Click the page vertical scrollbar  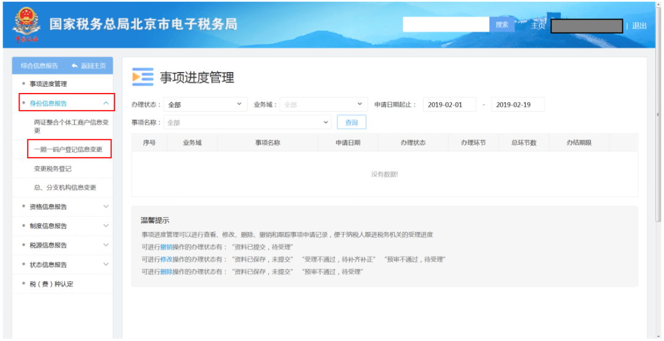[658, 114]
